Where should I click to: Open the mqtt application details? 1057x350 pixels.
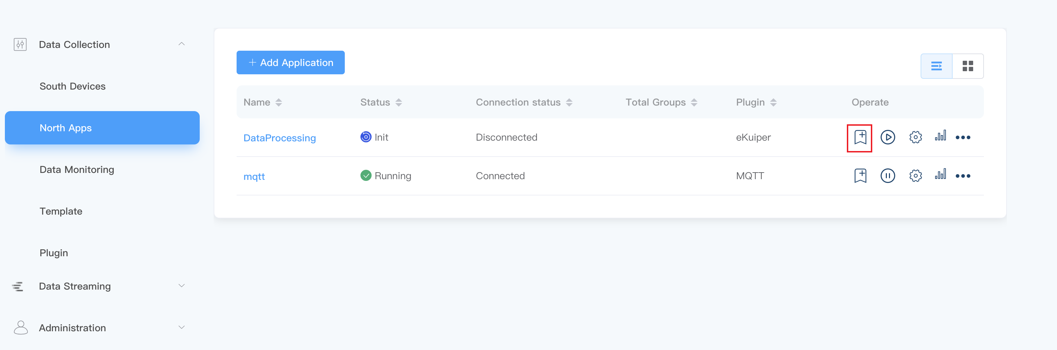pos(254,176)
